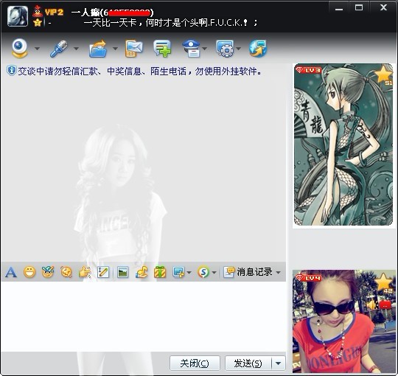398x376 pixels.
Task: Open the VIP magic emoticon icon
Action: [x=48, y=273]
